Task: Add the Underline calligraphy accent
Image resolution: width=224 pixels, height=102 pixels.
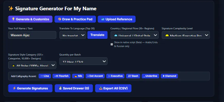Action: pos(150,76)
